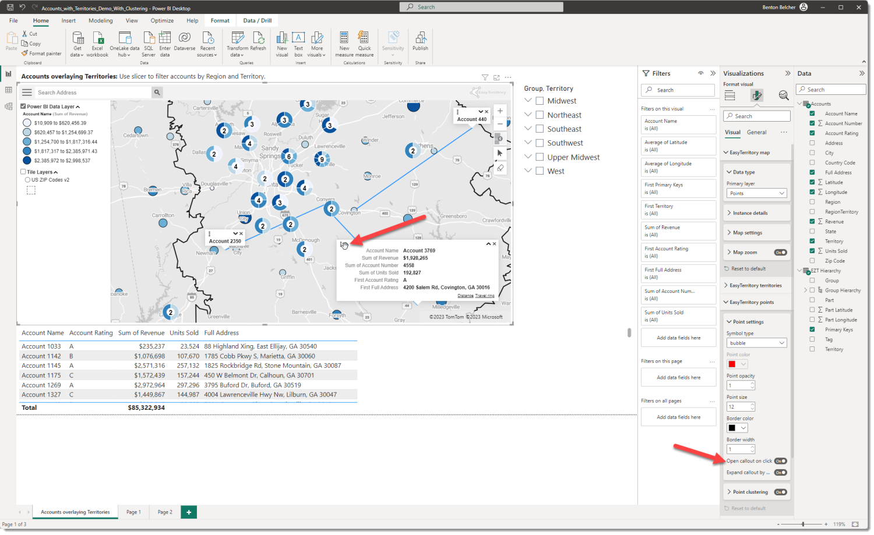Open the Page 2 tab
The image size is (874, 535).
[165, 512]
